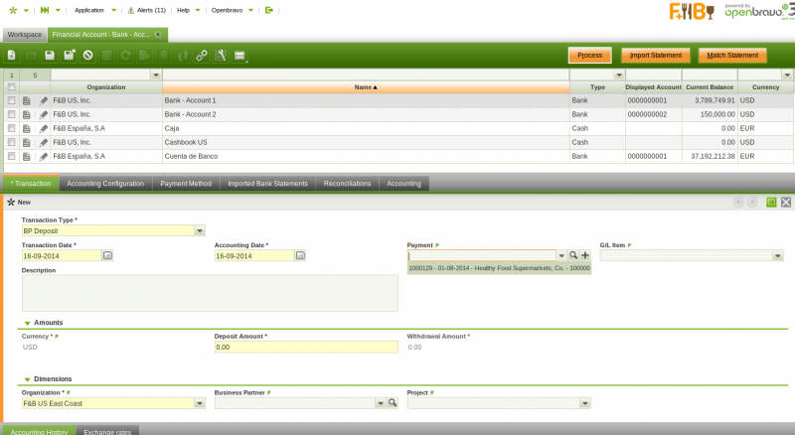Viewport: 795px width, 435px height.
Task: Select suggested payment 1000129 Healthy Food Supermarkets
Action: [500, 268]
